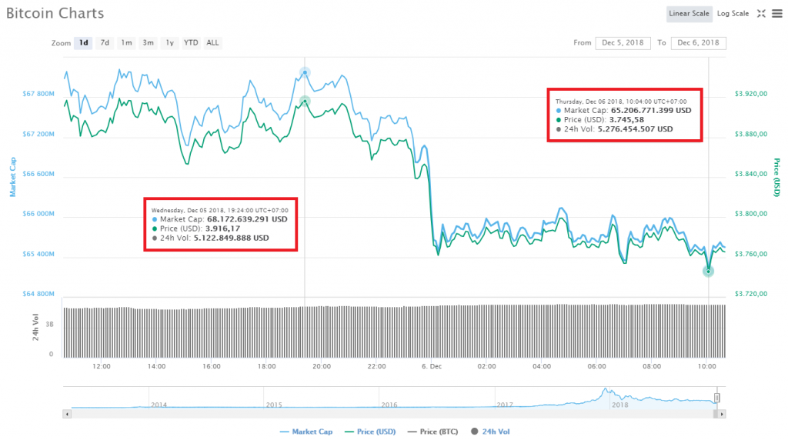Click navigator right scroll arrow
The image size is (788, 440).
coord(722,414)
